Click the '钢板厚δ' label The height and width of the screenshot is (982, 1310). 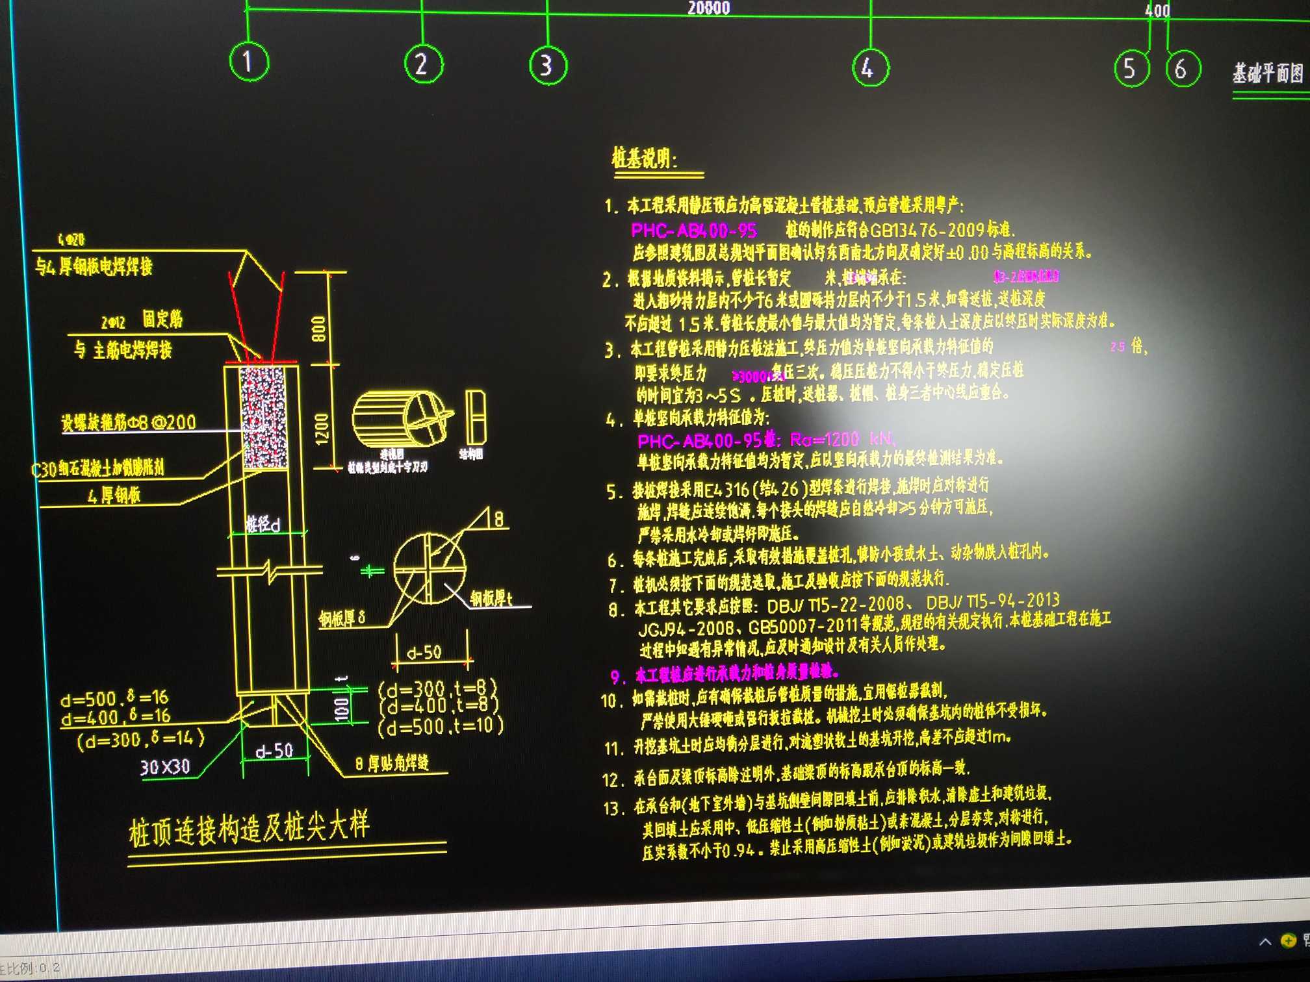[x=342, y=618]
